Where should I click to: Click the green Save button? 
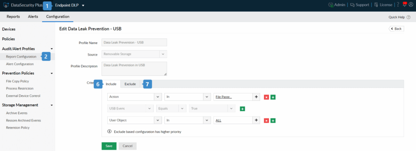tap(109, 146)
